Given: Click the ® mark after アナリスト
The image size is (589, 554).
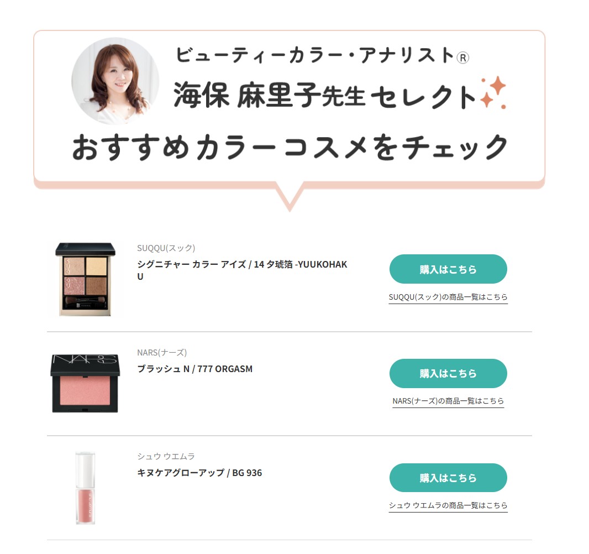Looking at the screenshot, I should click(x=463, y=58).
